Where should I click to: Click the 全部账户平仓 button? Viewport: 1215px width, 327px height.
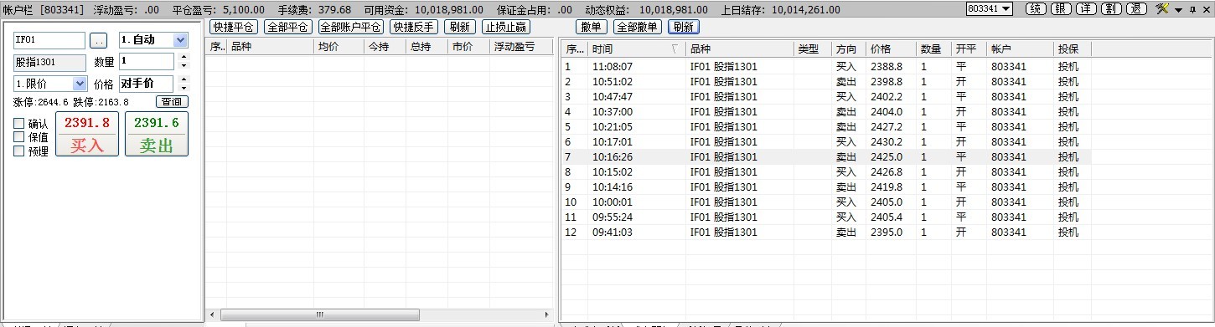pyautogui.click(x=350, y=27)
